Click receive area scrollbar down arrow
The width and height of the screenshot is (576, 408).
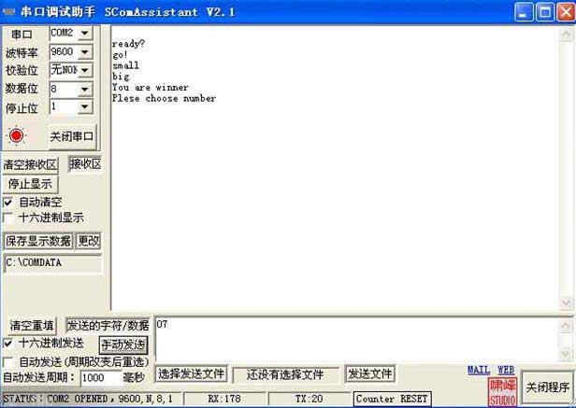566,303
